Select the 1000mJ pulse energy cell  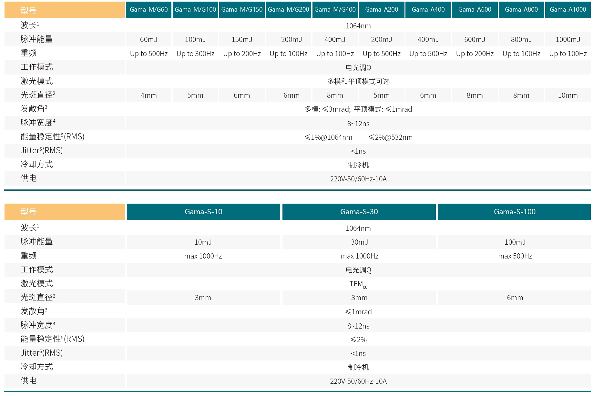pos(568,39)
